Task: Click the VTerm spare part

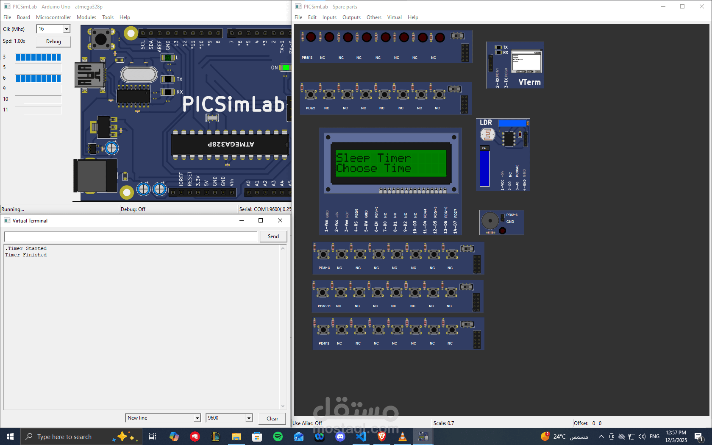Action: tap(515, 65)
